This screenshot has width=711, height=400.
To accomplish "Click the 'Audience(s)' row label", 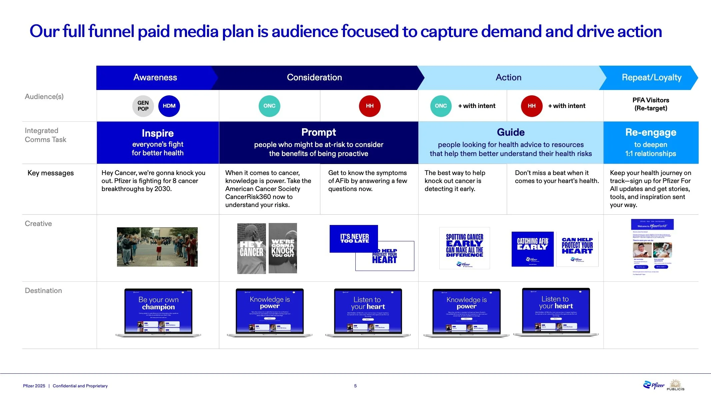I will (44, 97).
